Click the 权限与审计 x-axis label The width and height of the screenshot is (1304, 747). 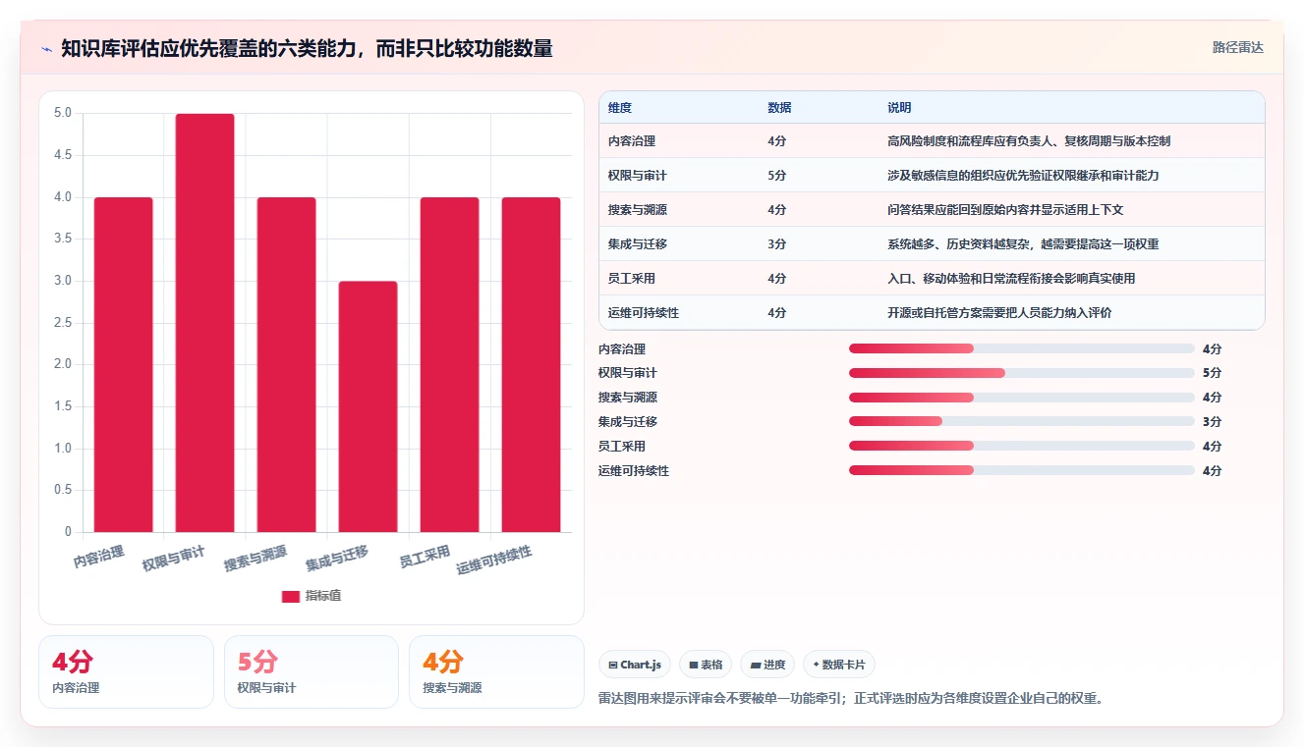pos(174,560)
